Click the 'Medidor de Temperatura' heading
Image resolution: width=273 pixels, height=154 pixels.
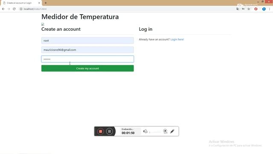[x=80, y=17]
